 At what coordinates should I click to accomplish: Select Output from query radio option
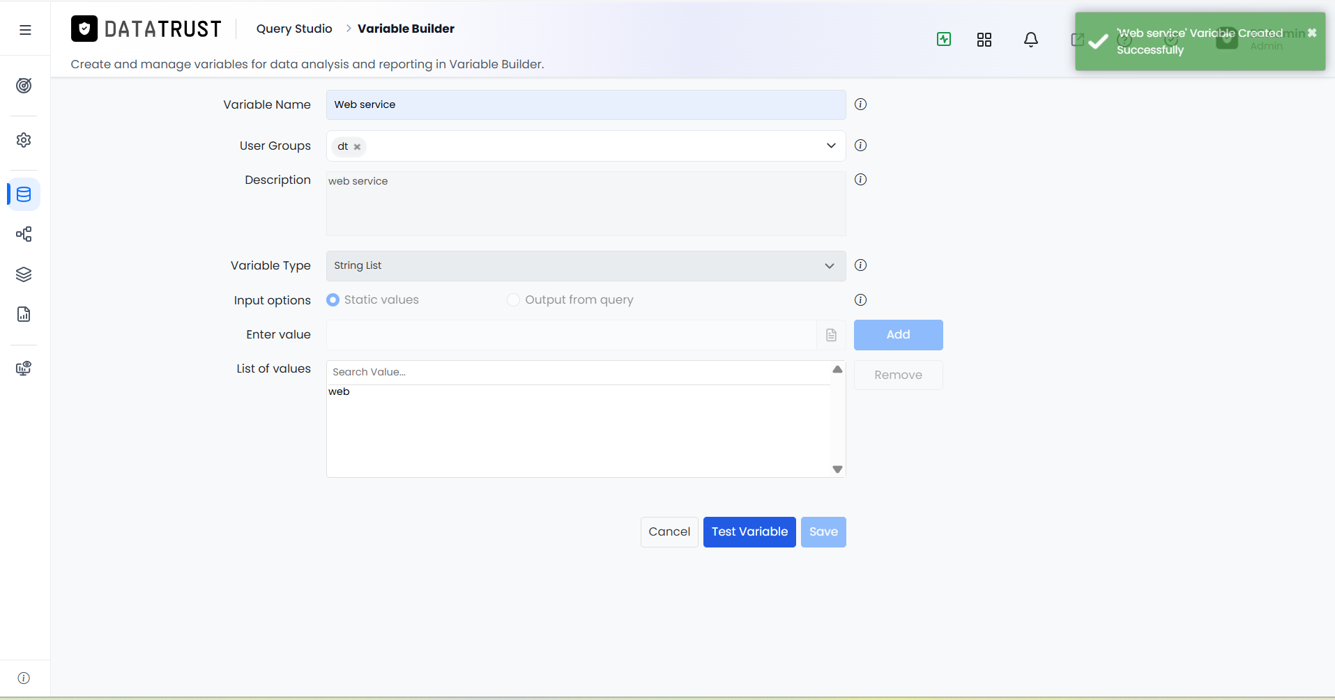513,300
